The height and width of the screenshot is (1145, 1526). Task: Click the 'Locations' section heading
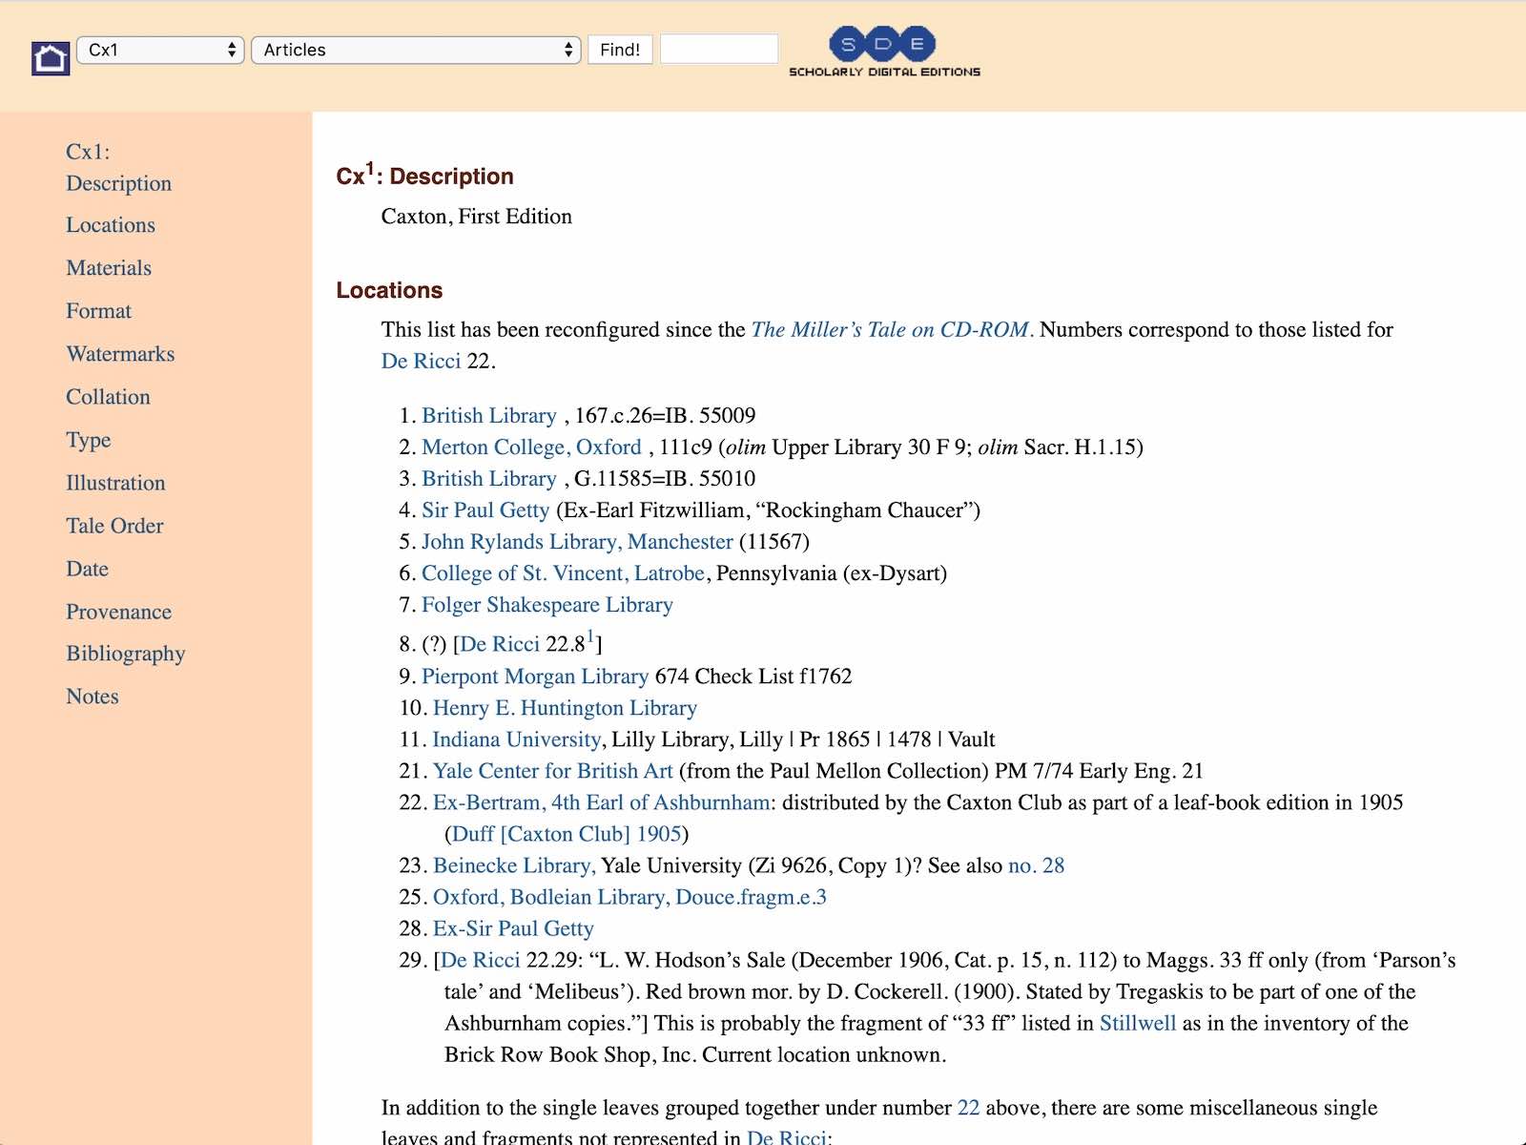coord(389,290)
